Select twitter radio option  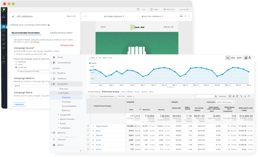16,65
